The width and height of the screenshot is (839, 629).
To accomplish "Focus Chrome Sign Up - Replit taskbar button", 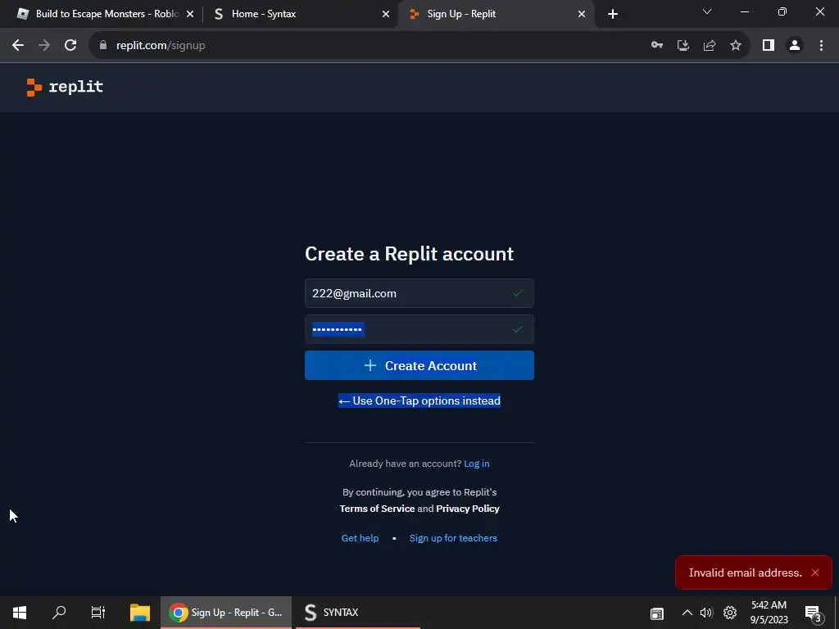I will click(x=226, y=613).
